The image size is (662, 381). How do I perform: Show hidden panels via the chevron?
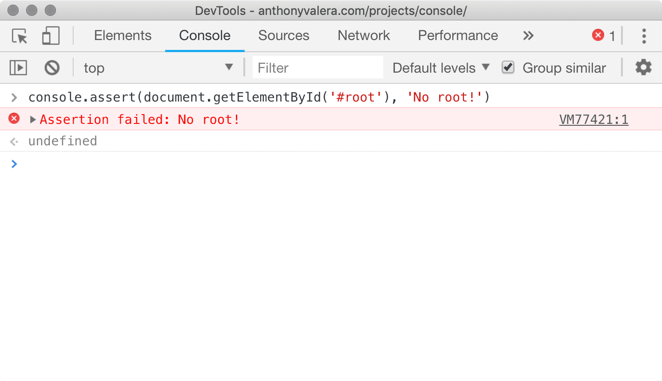coord(528,35)
